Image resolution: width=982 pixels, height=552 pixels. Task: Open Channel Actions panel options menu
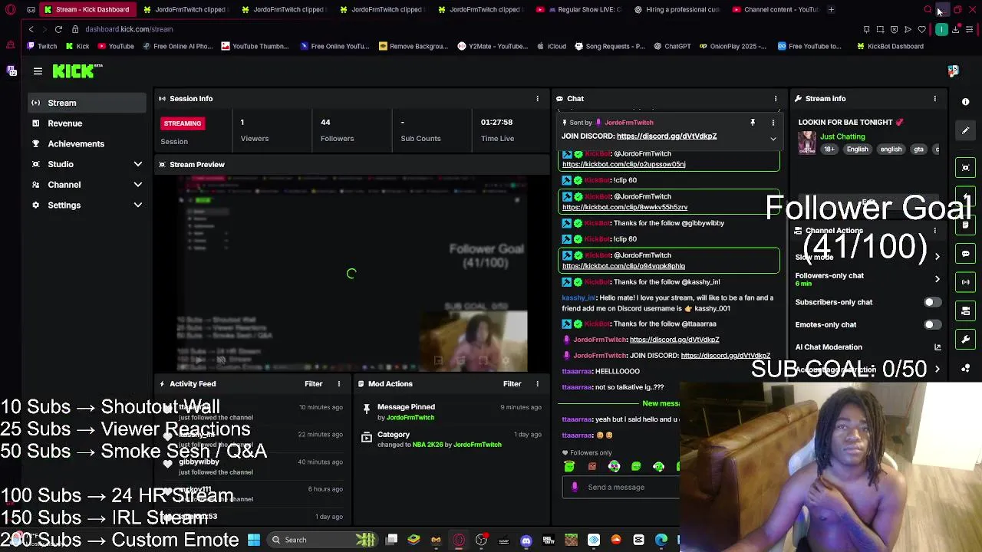click(934, 230)
